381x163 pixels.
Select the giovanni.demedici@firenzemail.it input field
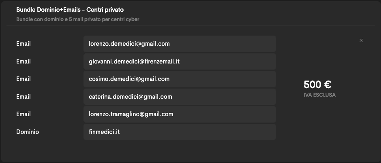point(180,61)
